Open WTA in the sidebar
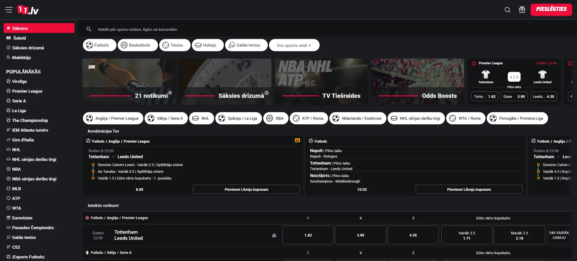The image size is (577, 261). [x=39, y=208]
